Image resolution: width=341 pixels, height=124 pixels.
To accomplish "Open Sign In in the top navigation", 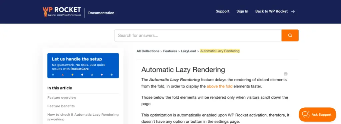I will click(242, 11).
